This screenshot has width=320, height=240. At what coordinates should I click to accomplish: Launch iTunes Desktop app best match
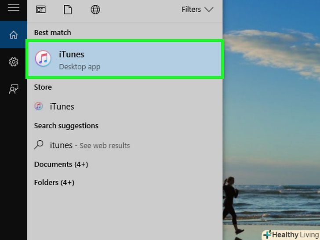[125, 59]
